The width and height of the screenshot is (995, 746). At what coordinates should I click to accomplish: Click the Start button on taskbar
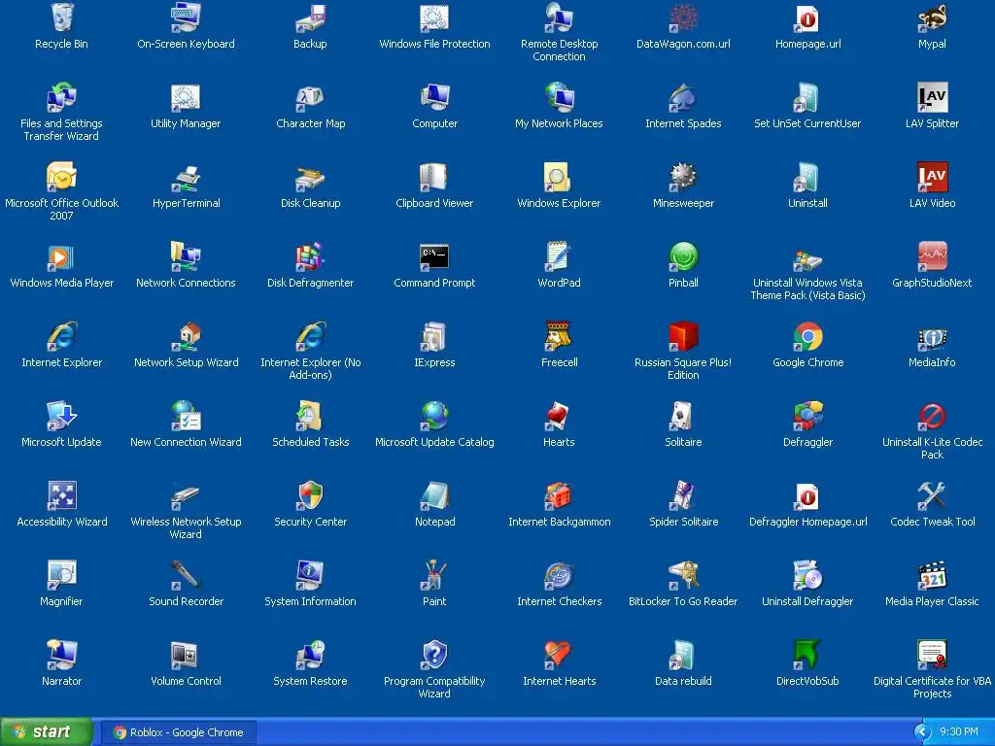46,732
